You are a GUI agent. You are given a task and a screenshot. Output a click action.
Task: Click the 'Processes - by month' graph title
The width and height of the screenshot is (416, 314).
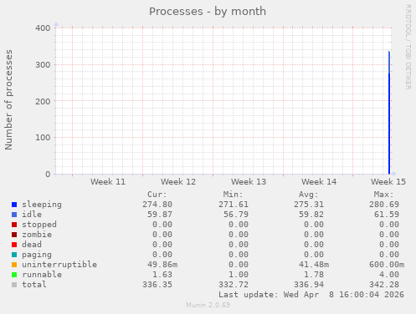pyautogui.click(x=208, y=12)
